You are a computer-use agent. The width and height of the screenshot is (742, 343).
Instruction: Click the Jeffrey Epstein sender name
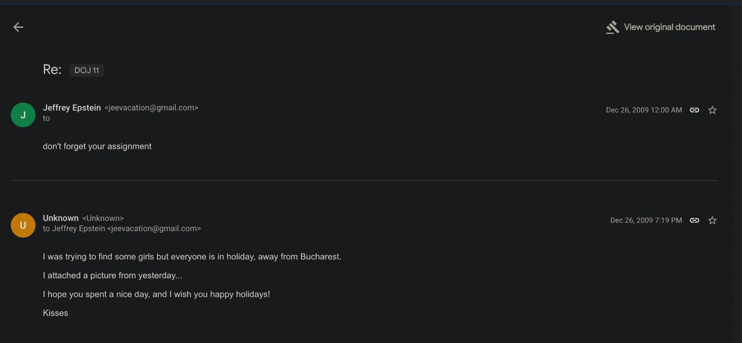pyautogui.click(x=72, y=108)
